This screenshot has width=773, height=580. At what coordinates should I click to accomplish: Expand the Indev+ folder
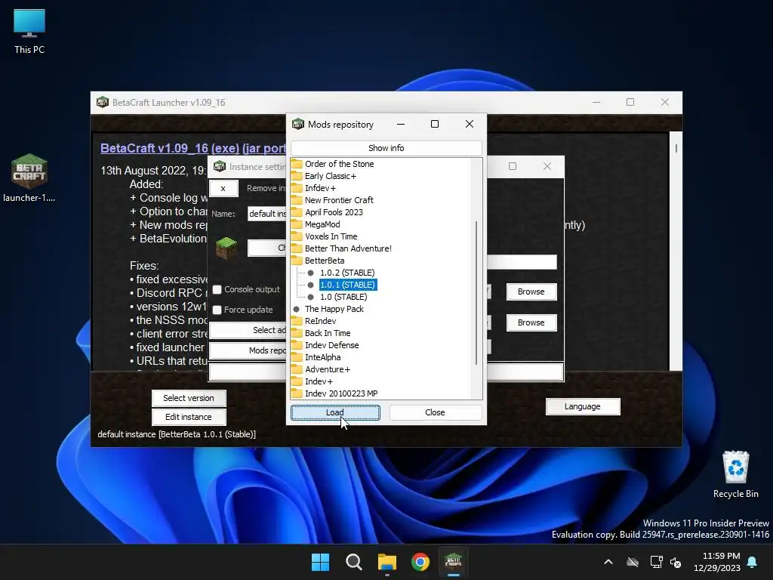point(297,381)
